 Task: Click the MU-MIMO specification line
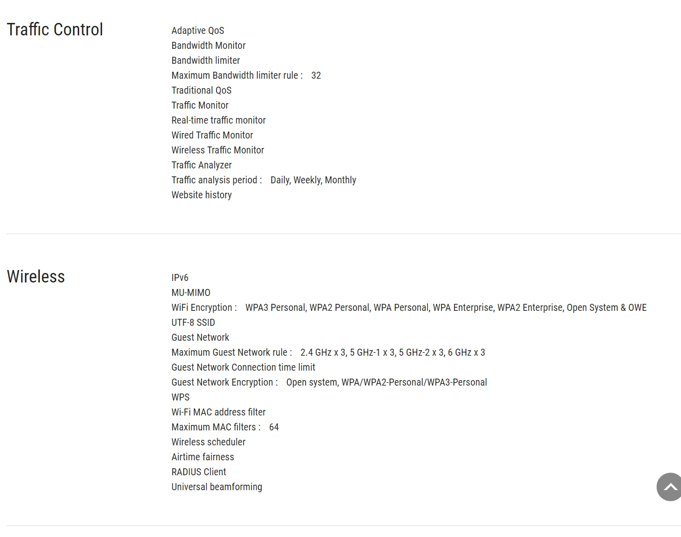coord(191,292)
